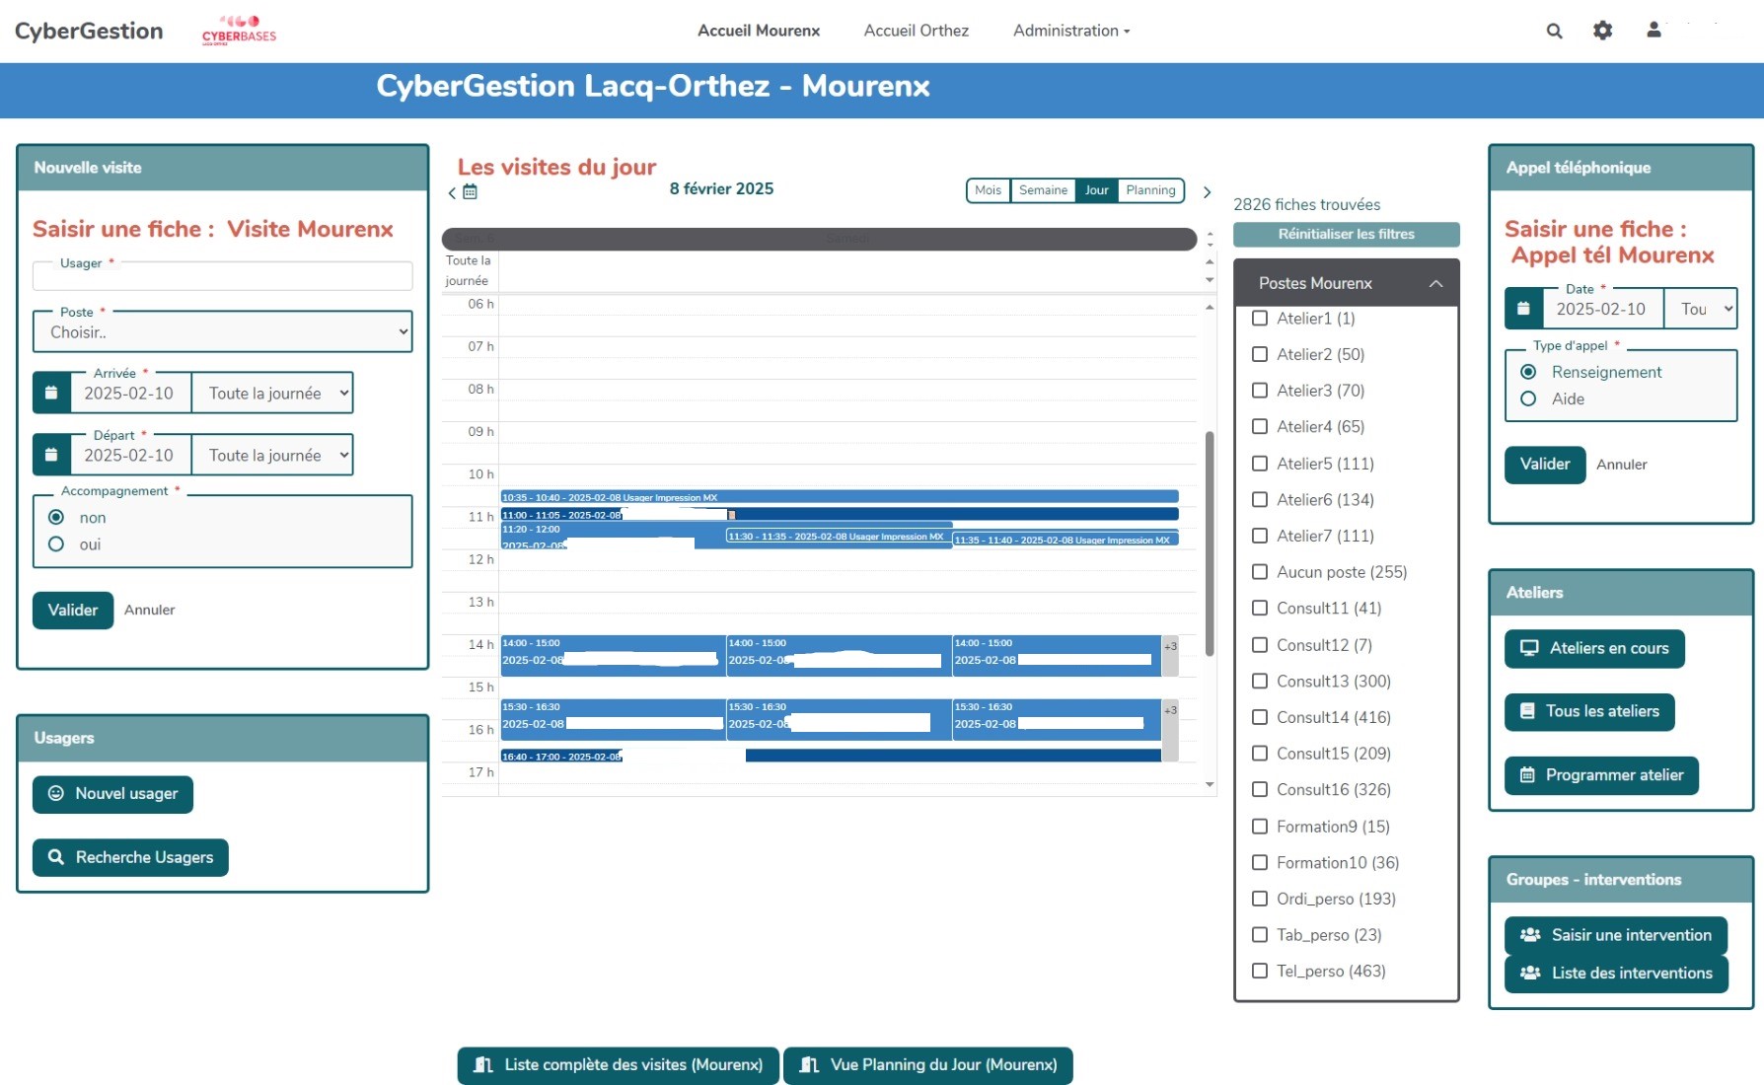The image size is (1764, 1085).
Task: Click the Appel tél date field
Action: point(1602,309)
